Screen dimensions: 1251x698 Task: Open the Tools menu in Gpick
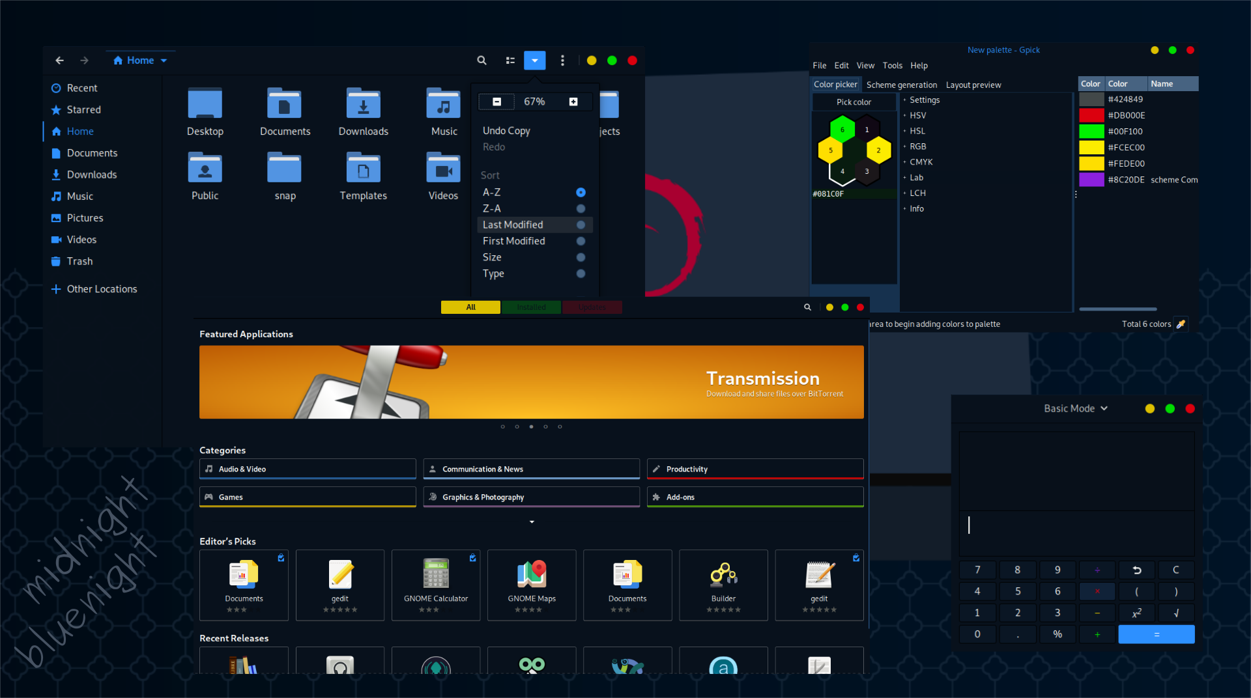pos(892,66)
